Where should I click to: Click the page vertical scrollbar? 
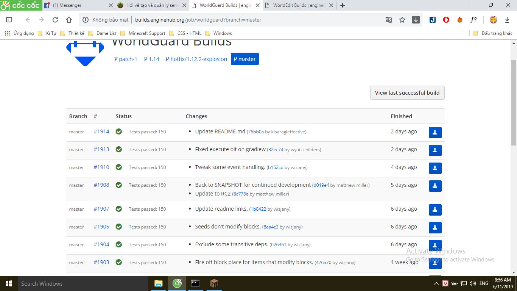(x=514, y=102)
